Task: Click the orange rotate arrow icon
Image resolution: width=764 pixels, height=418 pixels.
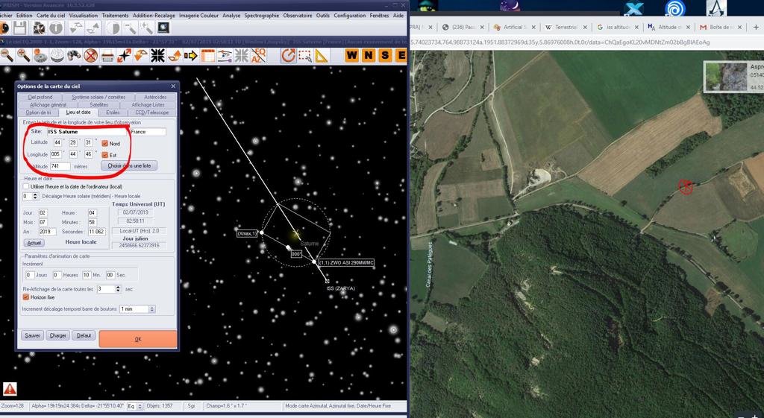Action: point(289,55)
